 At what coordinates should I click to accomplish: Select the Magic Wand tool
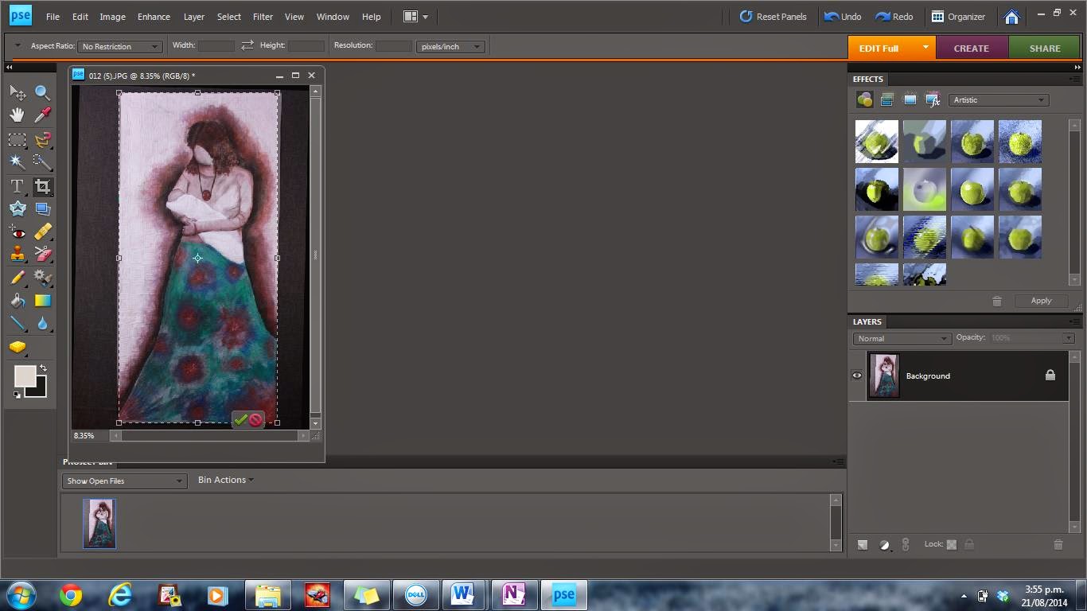(18, 162)
